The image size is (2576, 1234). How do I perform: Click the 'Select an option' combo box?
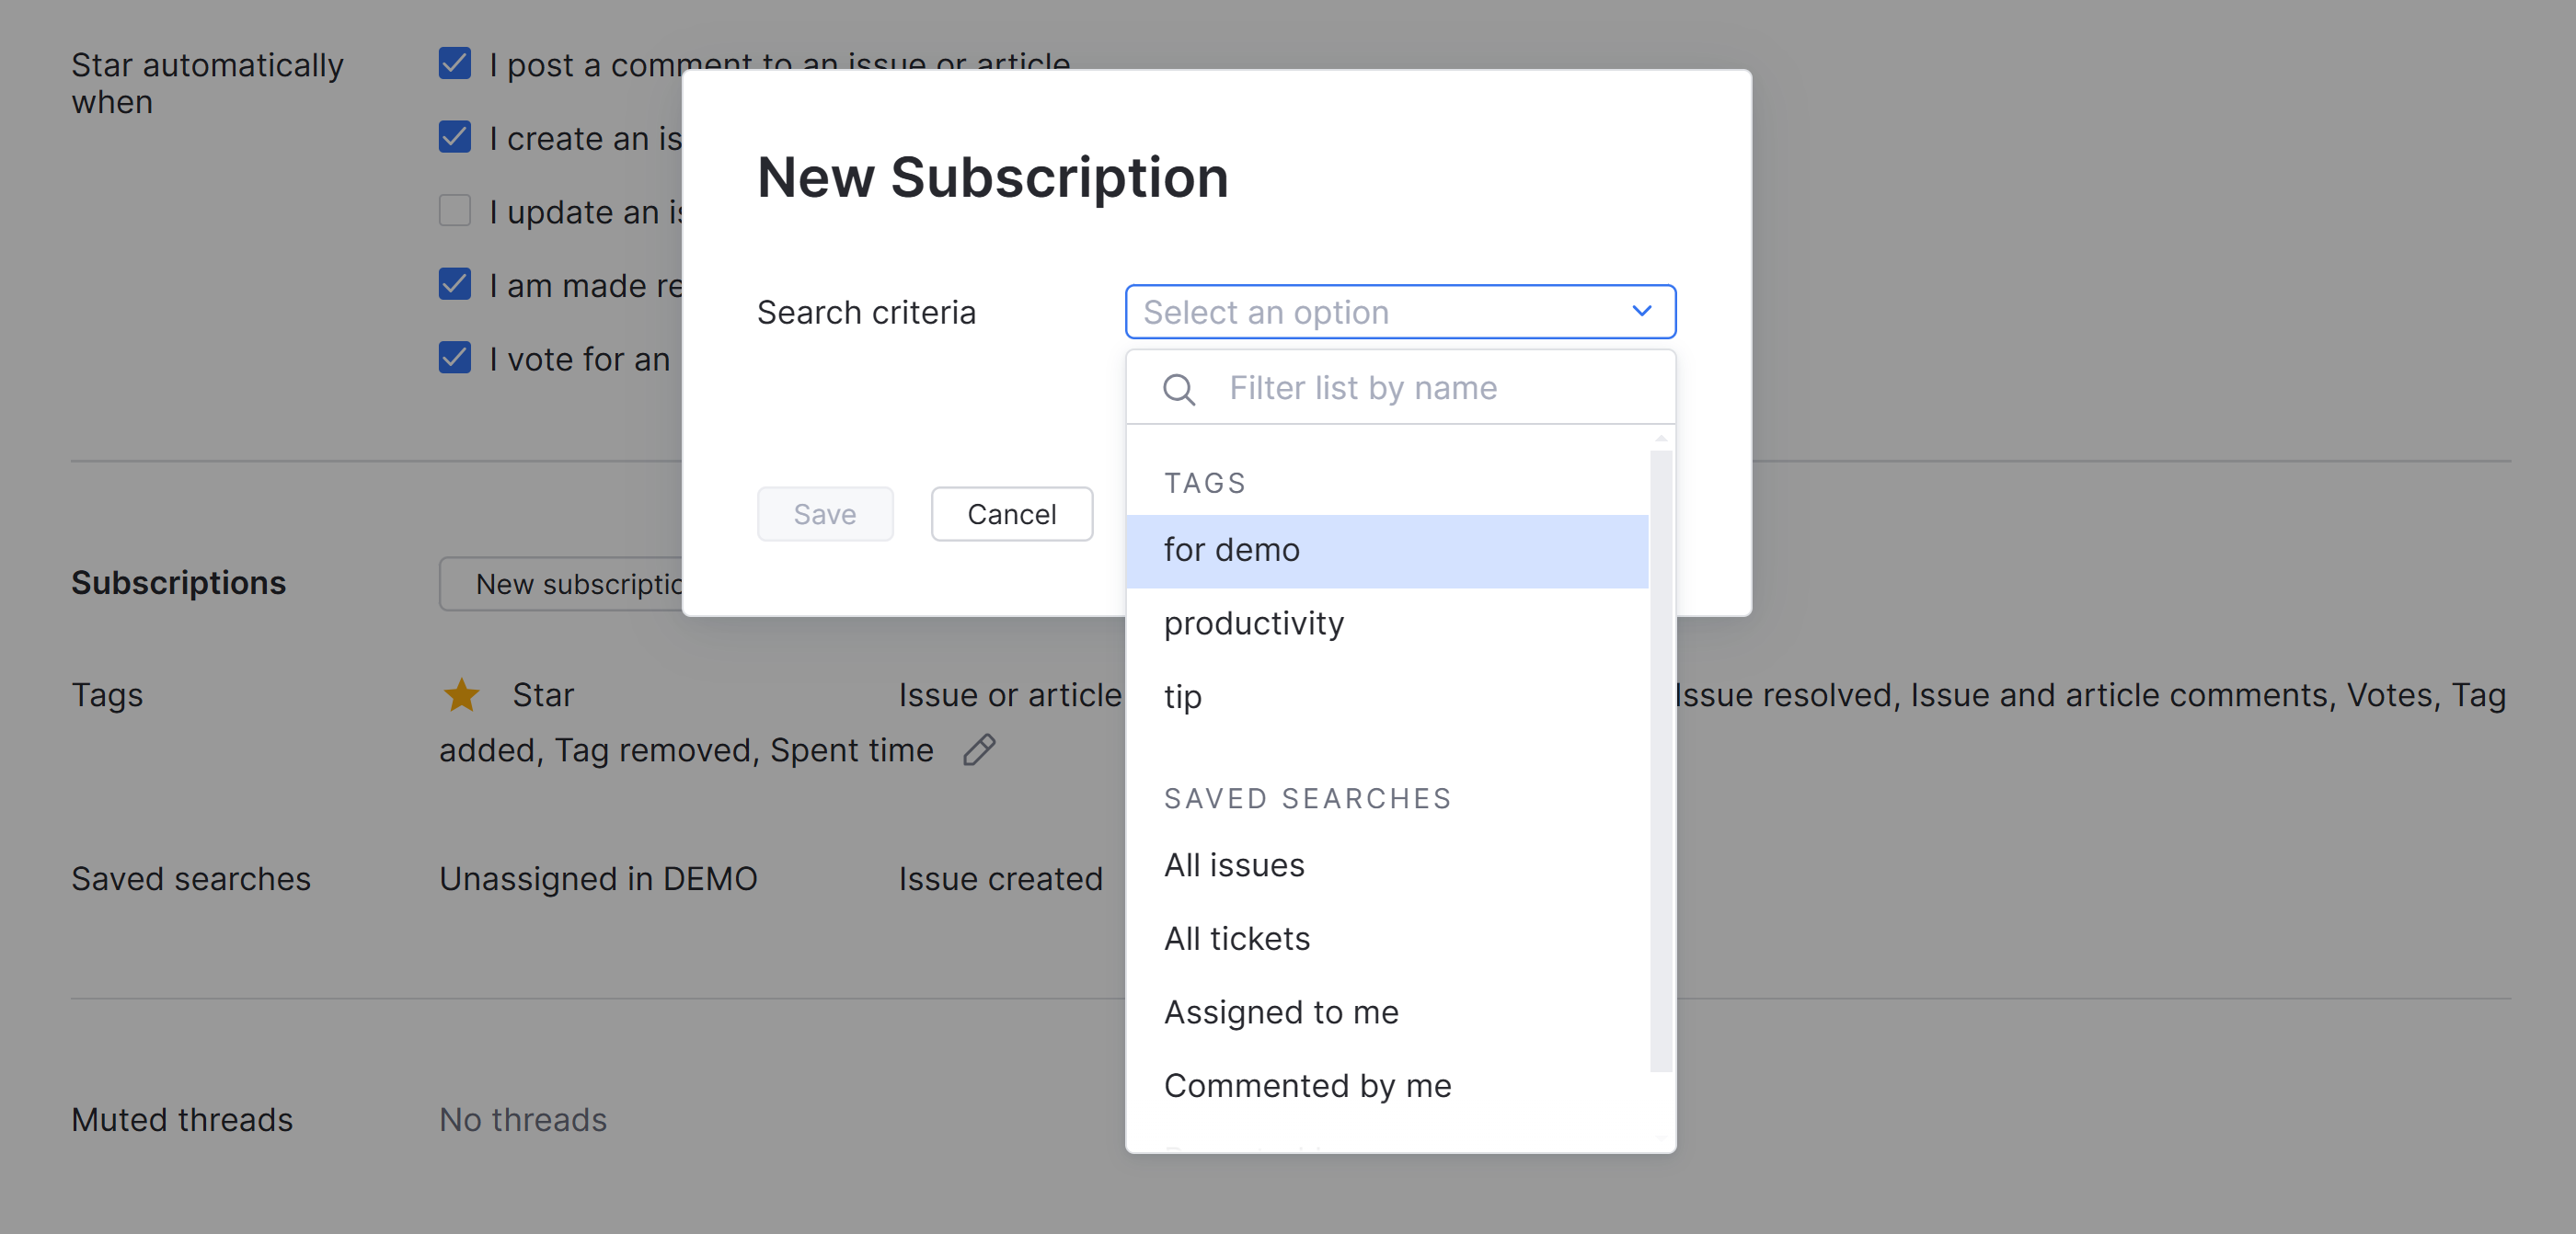point(1380,312)
